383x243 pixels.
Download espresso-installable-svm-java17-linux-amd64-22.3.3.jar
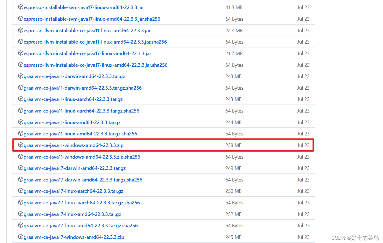pyautogui.click(x=84, y=7)
